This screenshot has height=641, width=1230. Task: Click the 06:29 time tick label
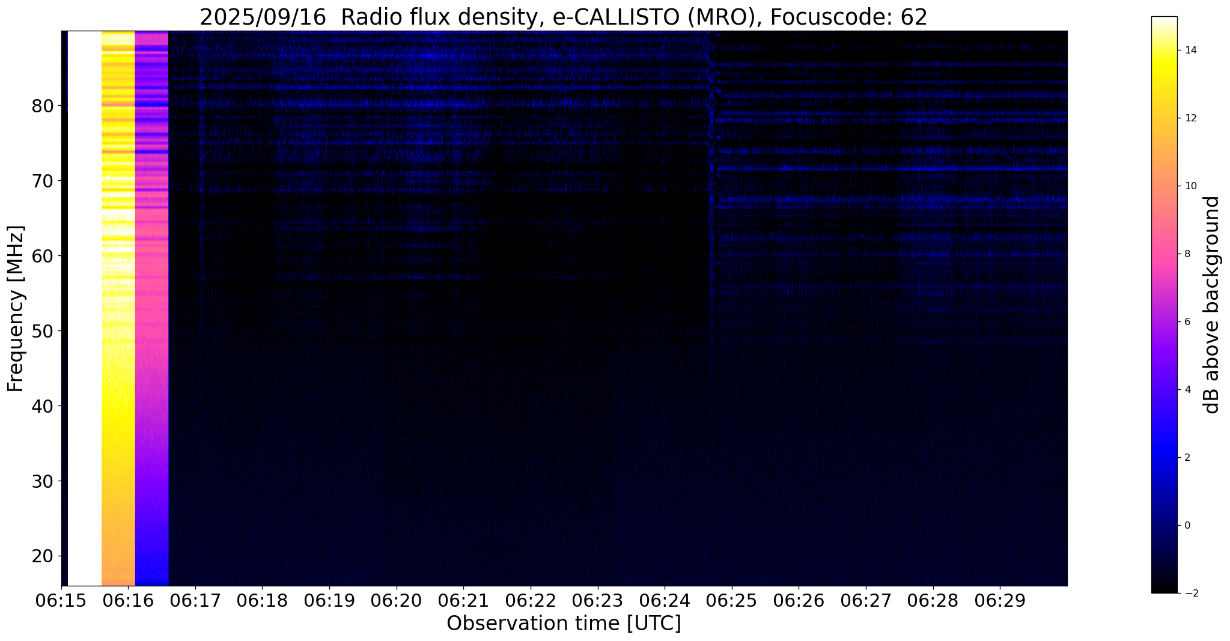pos(1000,601)
